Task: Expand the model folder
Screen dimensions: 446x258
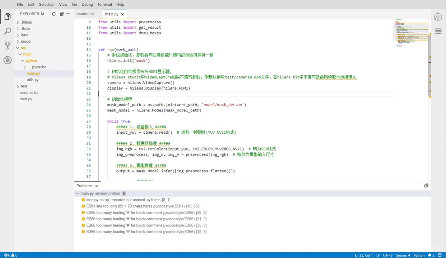Action: tap(26, 42)
